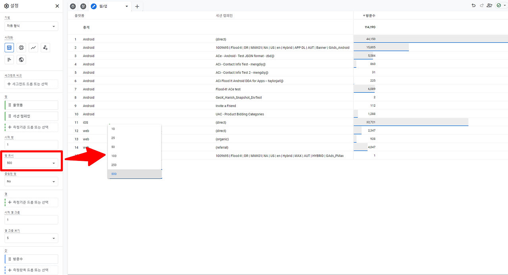Select the table visualization icon
The image size is (508, 275).
point(10,48)
